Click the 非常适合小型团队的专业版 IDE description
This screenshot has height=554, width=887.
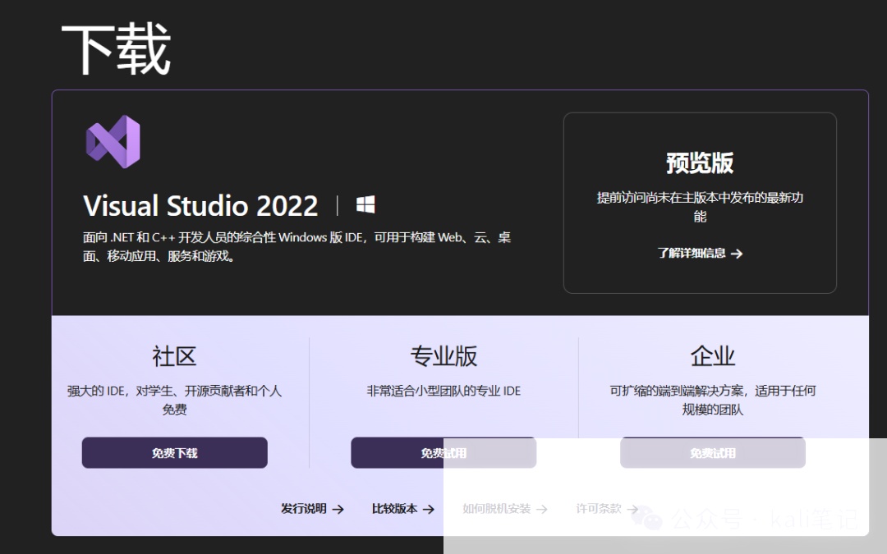pos(443,391)
